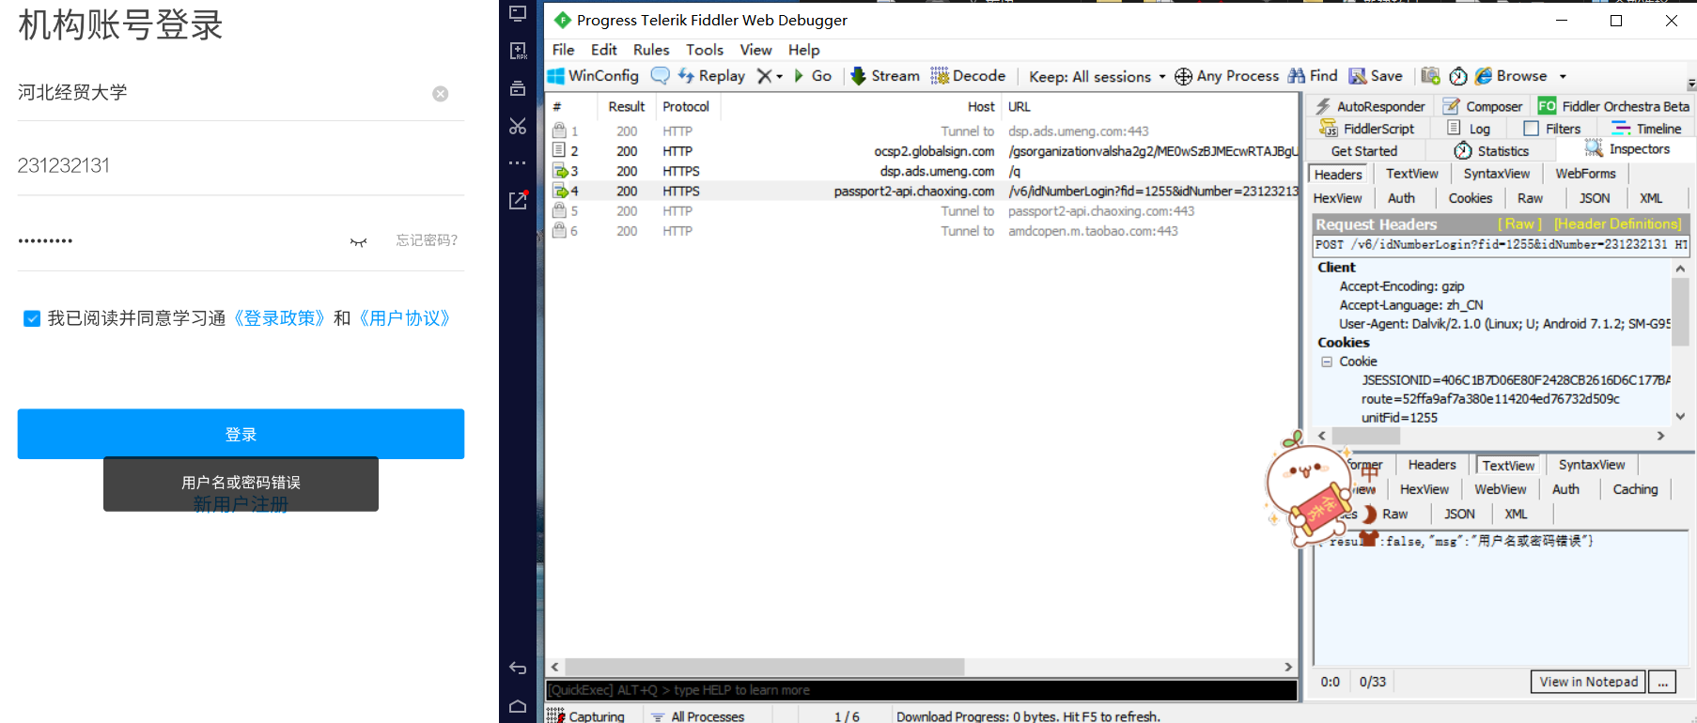The image size is (1697, 723).
Task: Toggle Capturing status in status bar
Action: pyautogui.click(x=585, y=715)
